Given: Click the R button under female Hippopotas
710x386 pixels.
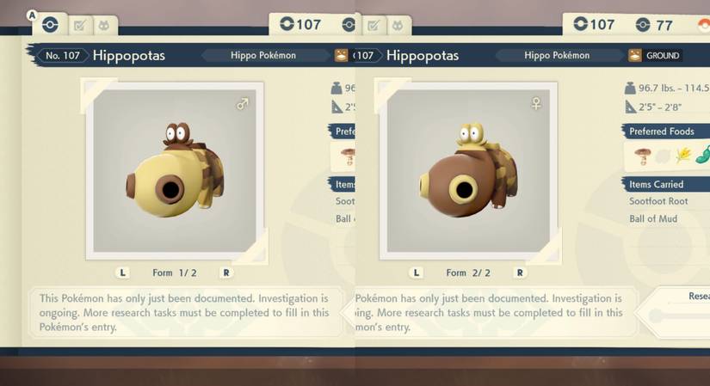Looking at the screenshot, I should pos(520,273).
